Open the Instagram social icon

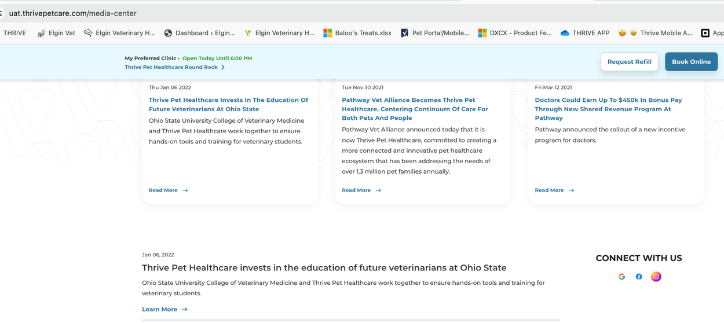tap(656, 277)
